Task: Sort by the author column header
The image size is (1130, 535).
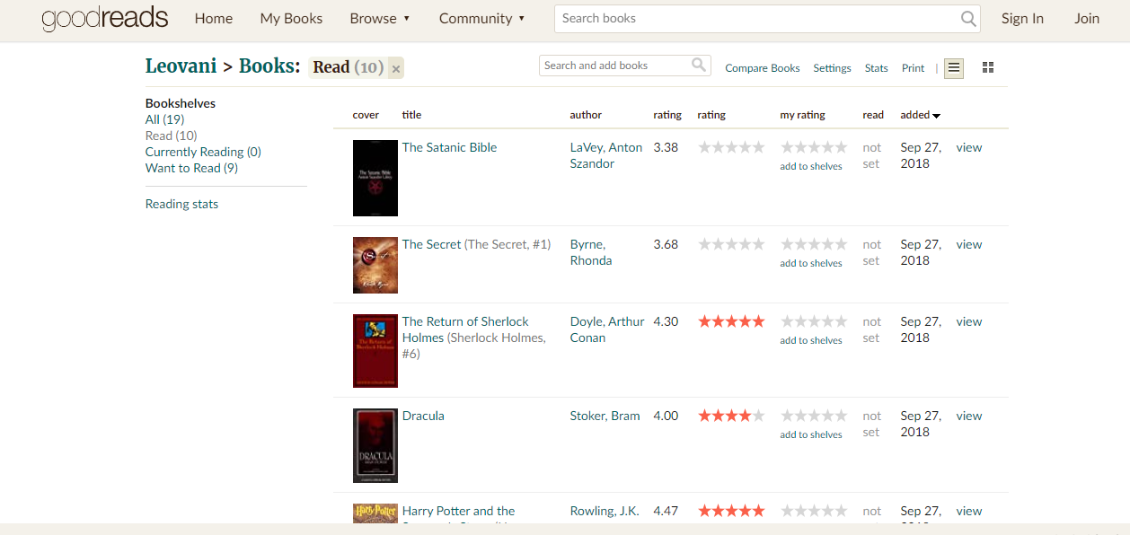Action: (586, 115)
